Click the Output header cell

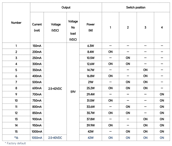coord(66,7)
